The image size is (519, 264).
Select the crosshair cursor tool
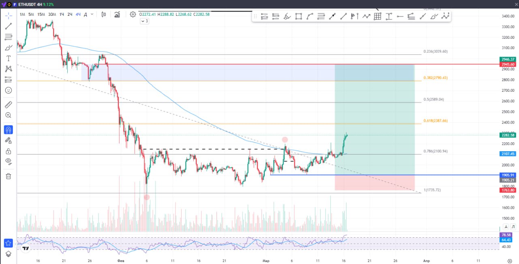point(9,16)
